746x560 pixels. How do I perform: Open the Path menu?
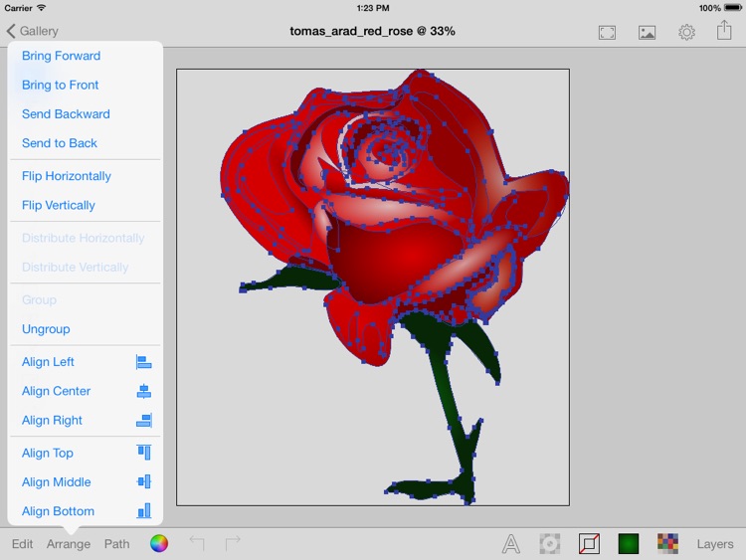[x=116, y=544]
